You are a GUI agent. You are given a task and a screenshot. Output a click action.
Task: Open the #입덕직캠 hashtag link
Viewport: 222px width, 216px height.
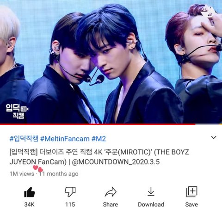24,139
